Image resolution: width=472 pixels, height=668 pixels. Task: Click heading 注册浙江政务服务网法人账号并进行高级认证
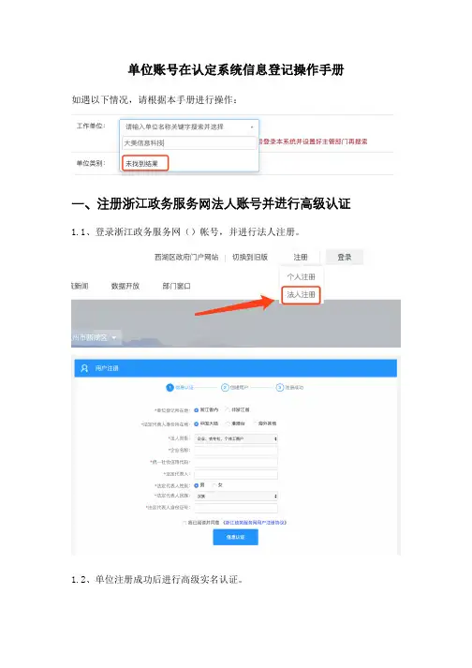[x=224, y=204]
